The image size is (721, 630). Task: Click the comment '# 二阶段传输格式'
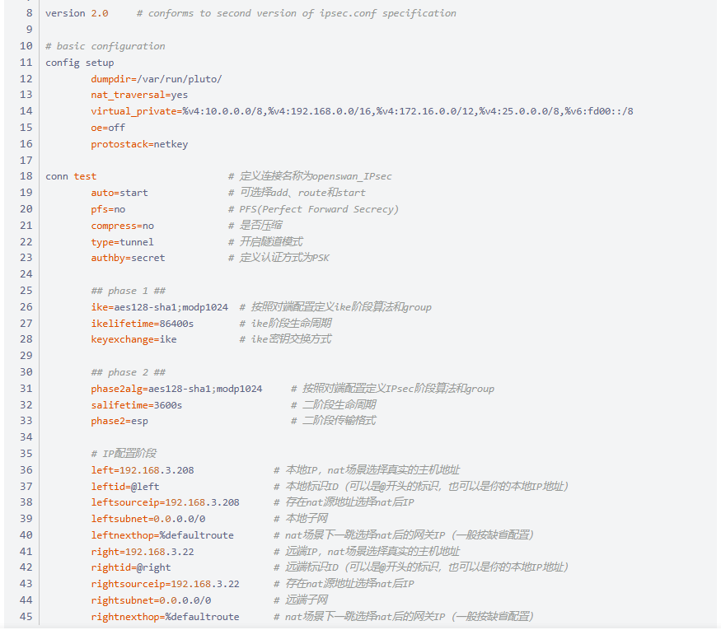(334, 421)
